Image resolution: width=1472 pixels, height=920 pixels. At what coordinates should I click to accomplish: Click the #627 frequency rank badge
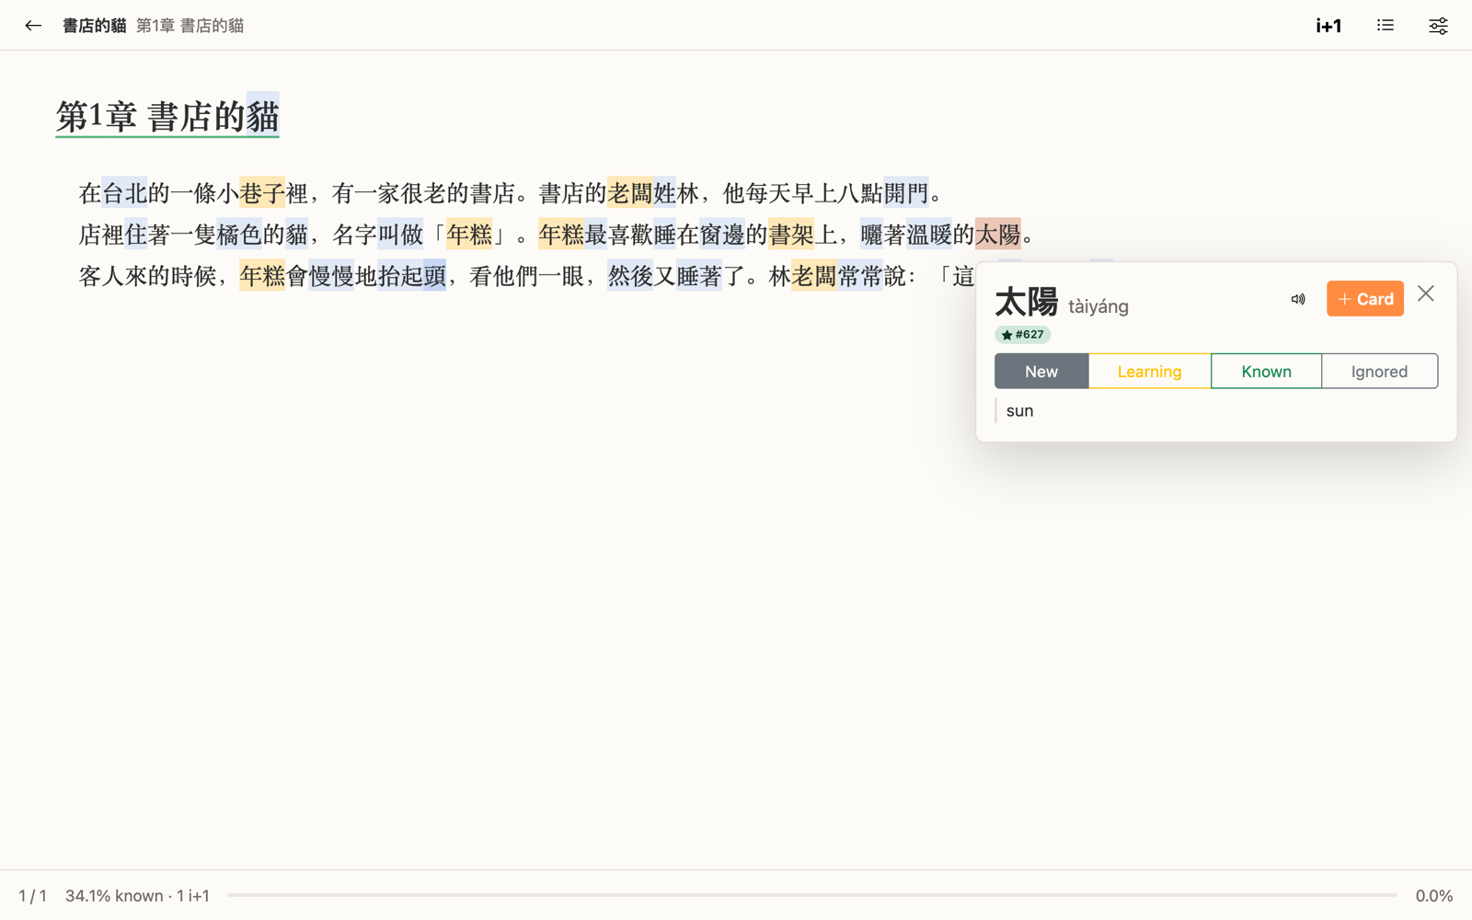coord(1022,335)
